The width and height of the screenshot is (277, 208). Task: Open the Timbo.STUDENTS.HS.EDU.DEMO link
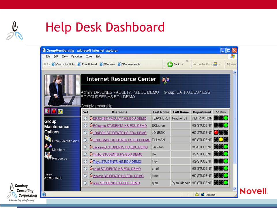118,154
